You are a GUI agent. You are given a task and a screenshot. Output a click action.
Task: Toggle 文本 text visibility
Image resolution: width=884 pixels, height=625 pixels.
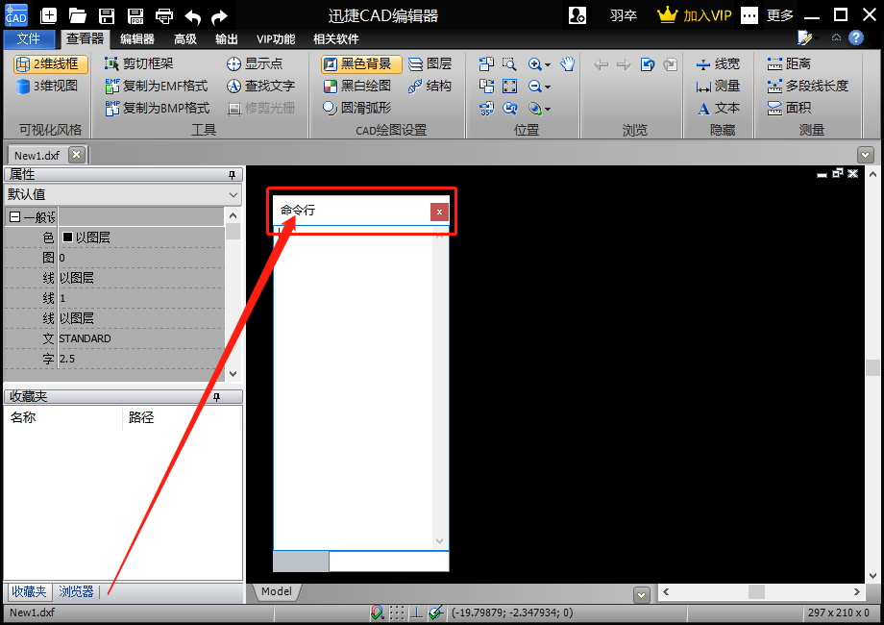[x=718, y=108]
